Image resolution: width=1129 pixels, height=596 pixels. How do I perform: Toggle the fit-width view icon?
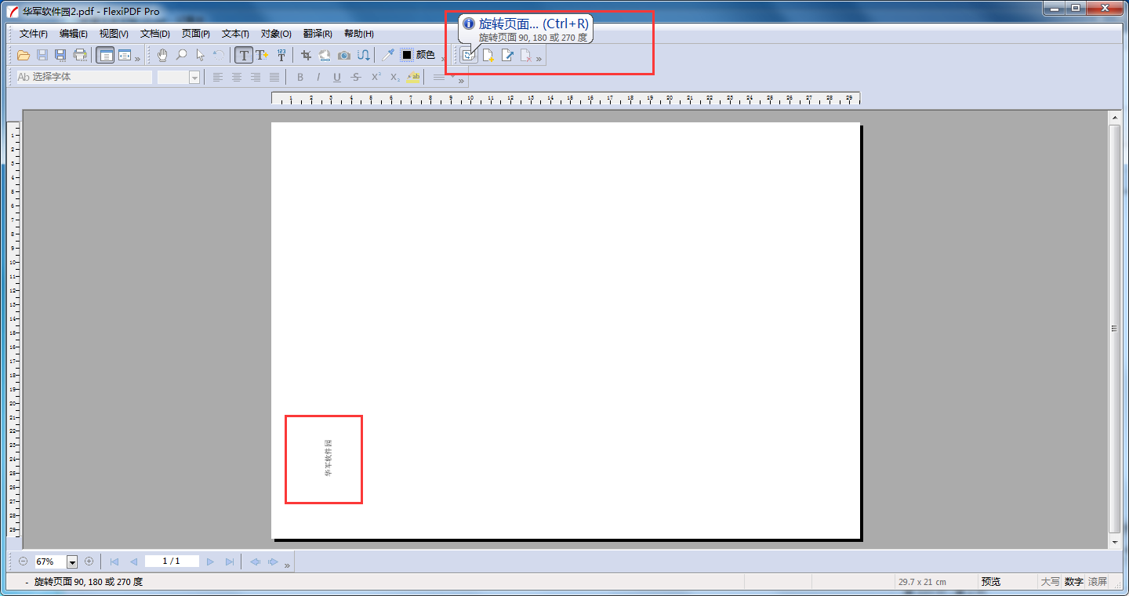(124, 55)
